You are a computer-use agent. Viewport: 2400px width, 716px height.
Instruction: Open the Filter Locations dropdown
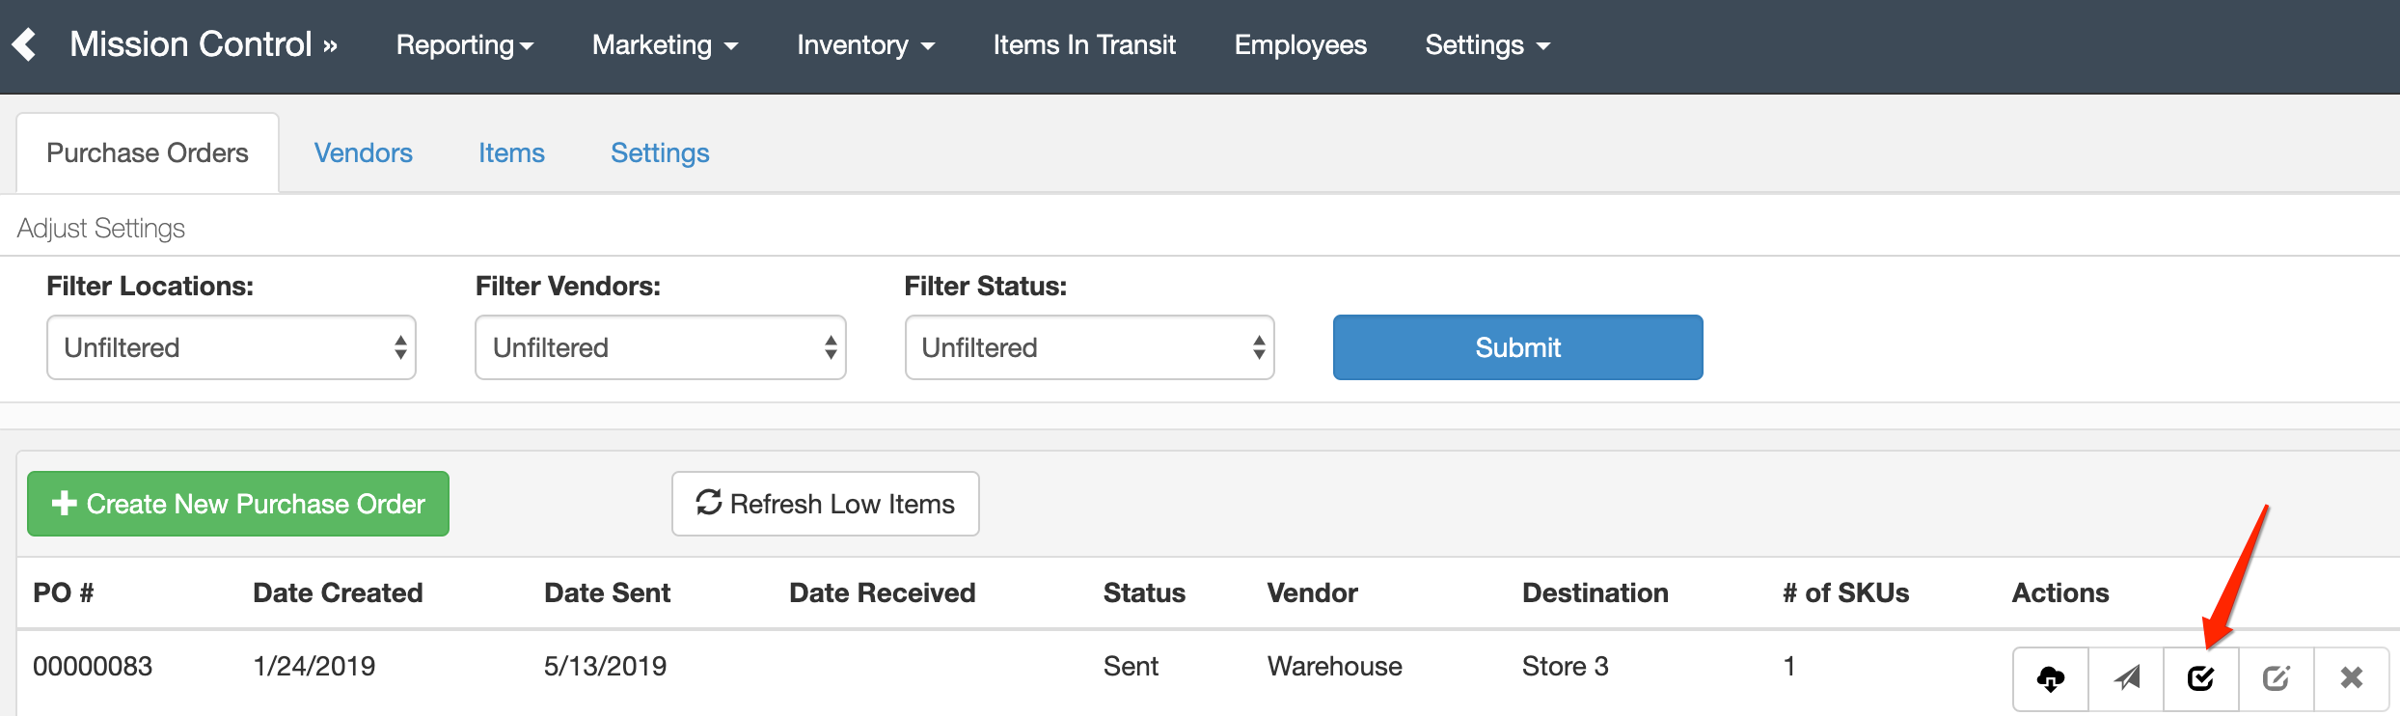(x=232, y=347)
